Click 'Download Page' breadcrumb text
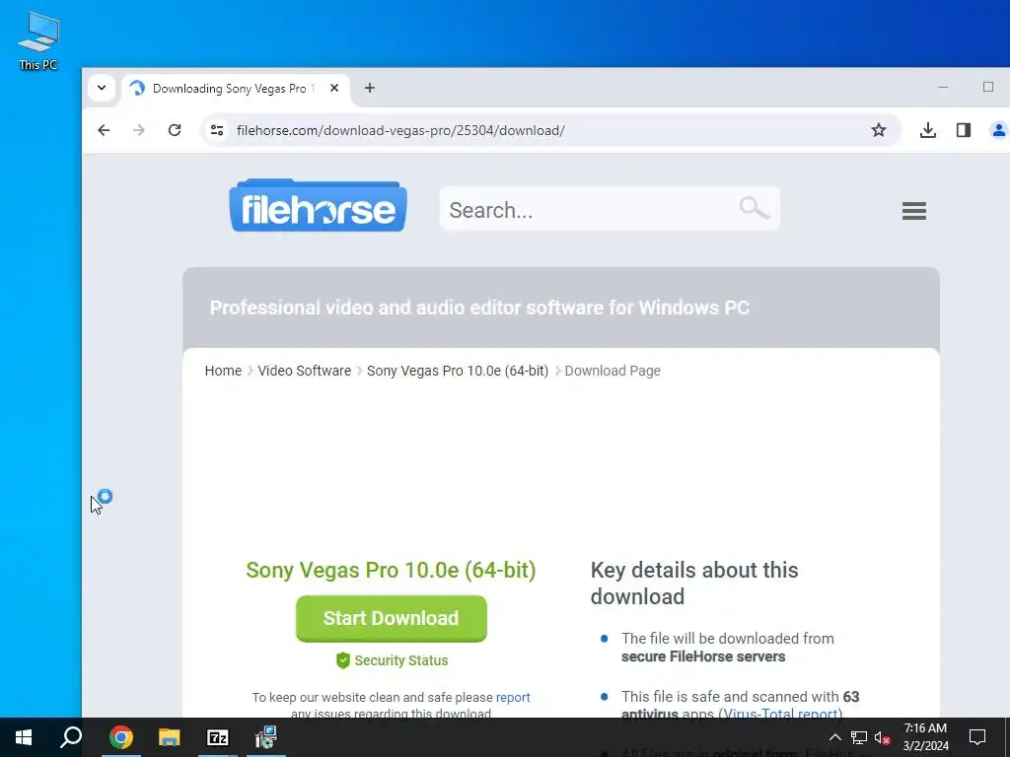Viewport: 1010px width, 757px height. [x=613, y=371]
